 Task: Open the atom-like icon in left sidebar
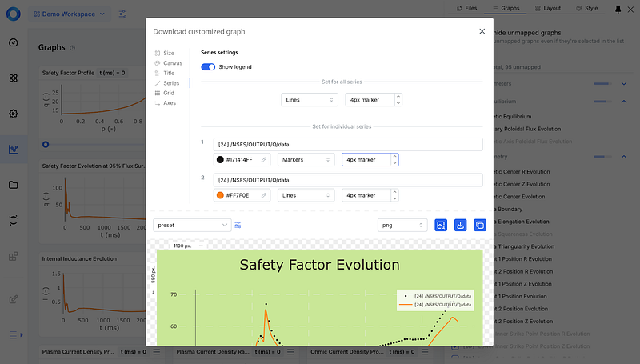click(x=14, y=78)
